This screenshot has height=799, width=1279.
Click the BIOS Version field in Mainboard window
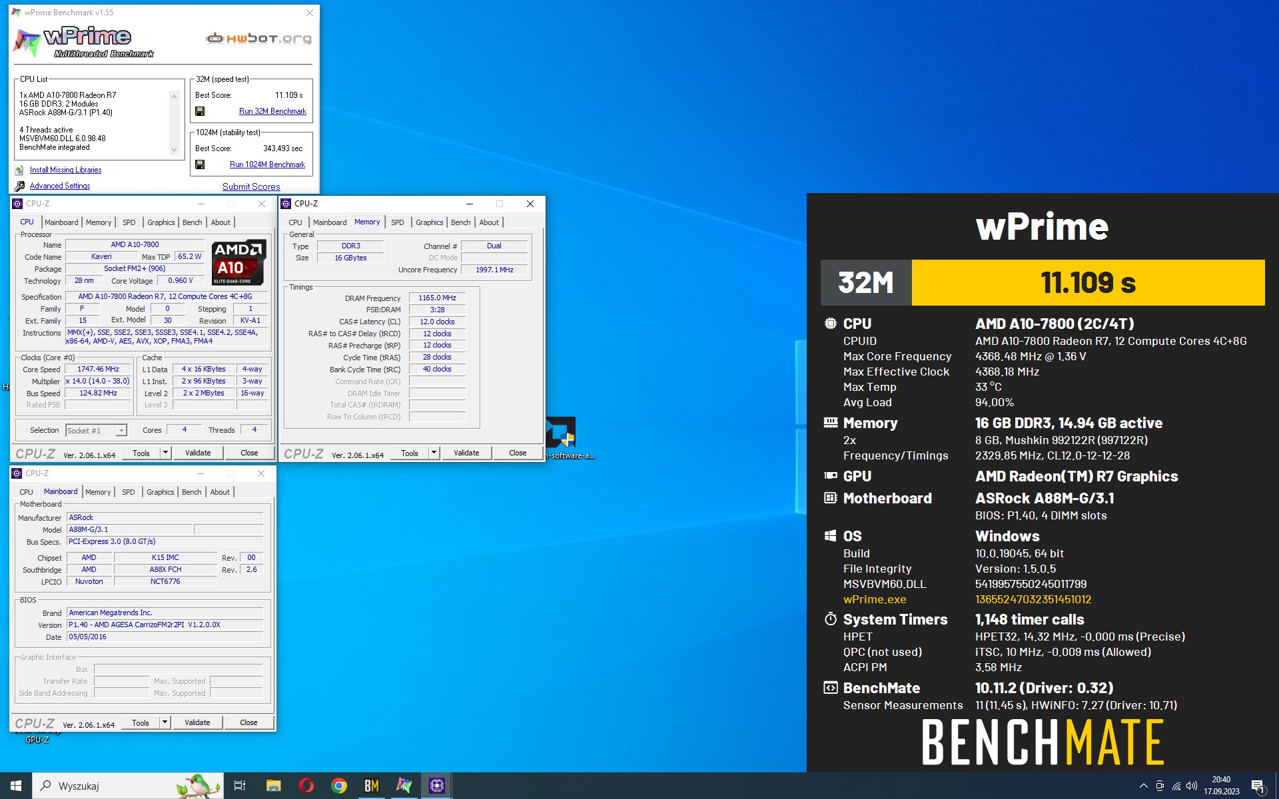(x=165, y=625)
